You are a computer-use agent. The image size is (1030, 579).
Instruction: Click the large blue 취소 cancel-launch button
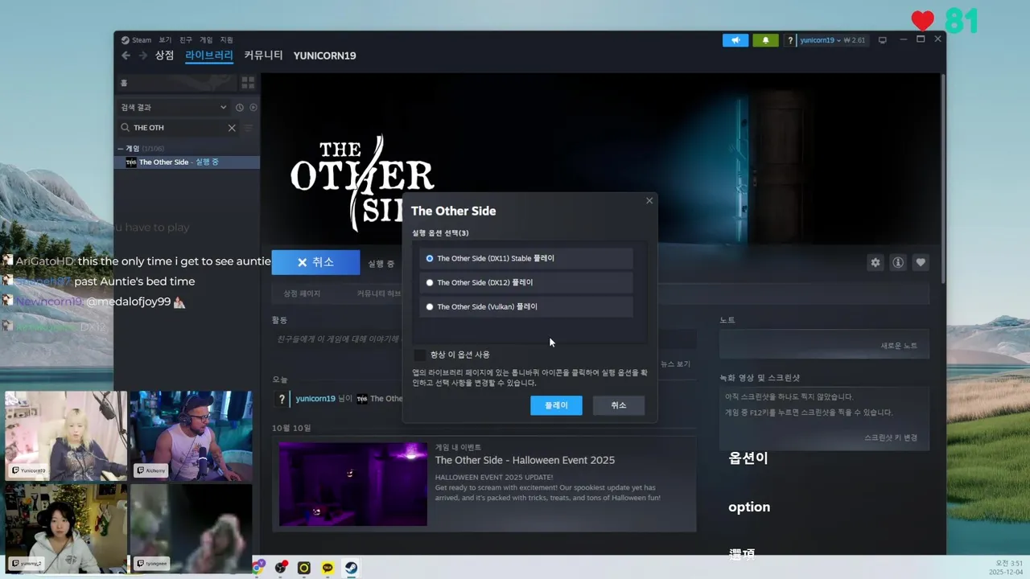coord(315,262)
